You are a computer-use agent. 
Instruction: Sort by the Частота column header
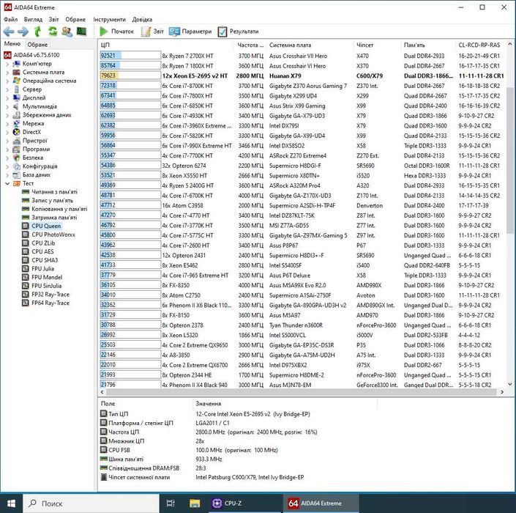coord(250,45)
